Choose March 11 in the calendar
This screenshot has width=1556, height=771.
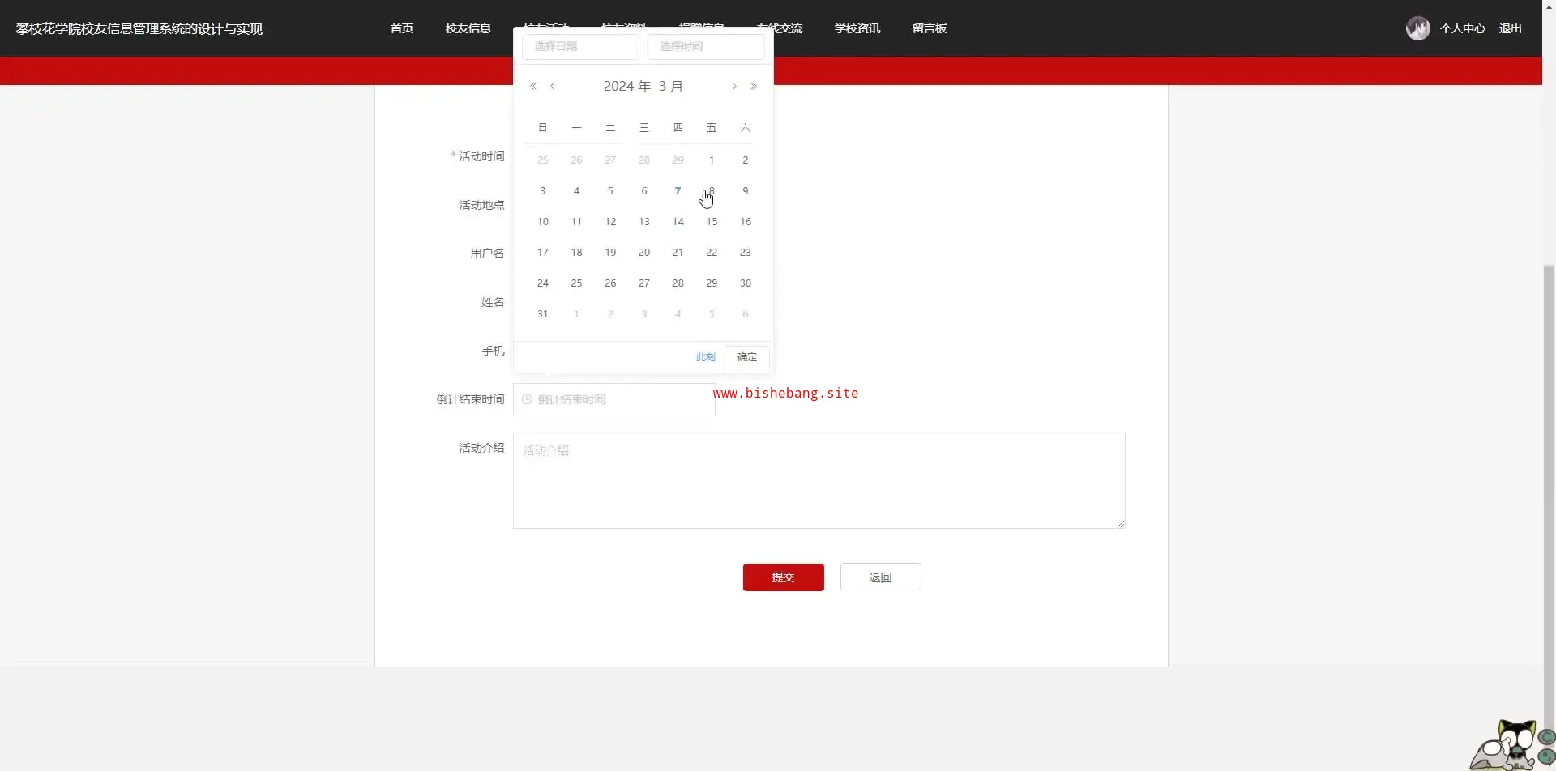pos(576,222)
